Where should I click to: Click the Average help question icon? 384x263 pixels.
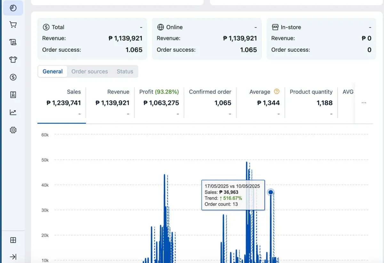[x=277, y=91]
